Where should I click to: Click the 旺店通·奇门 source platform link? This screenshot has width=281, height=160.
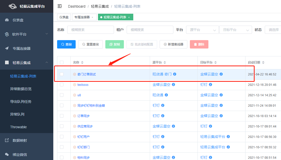point(162,74)
